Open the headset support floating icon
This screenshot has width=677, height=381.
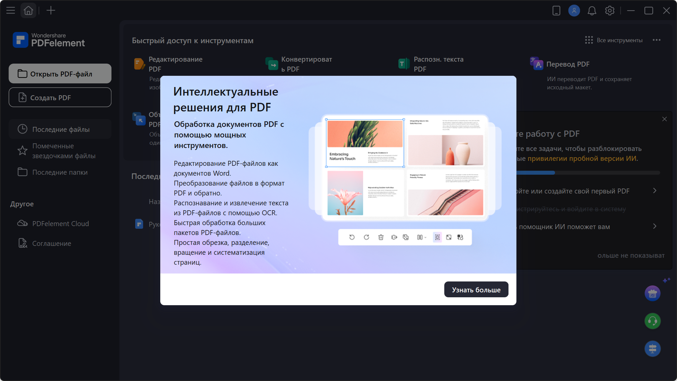point(653,321)
